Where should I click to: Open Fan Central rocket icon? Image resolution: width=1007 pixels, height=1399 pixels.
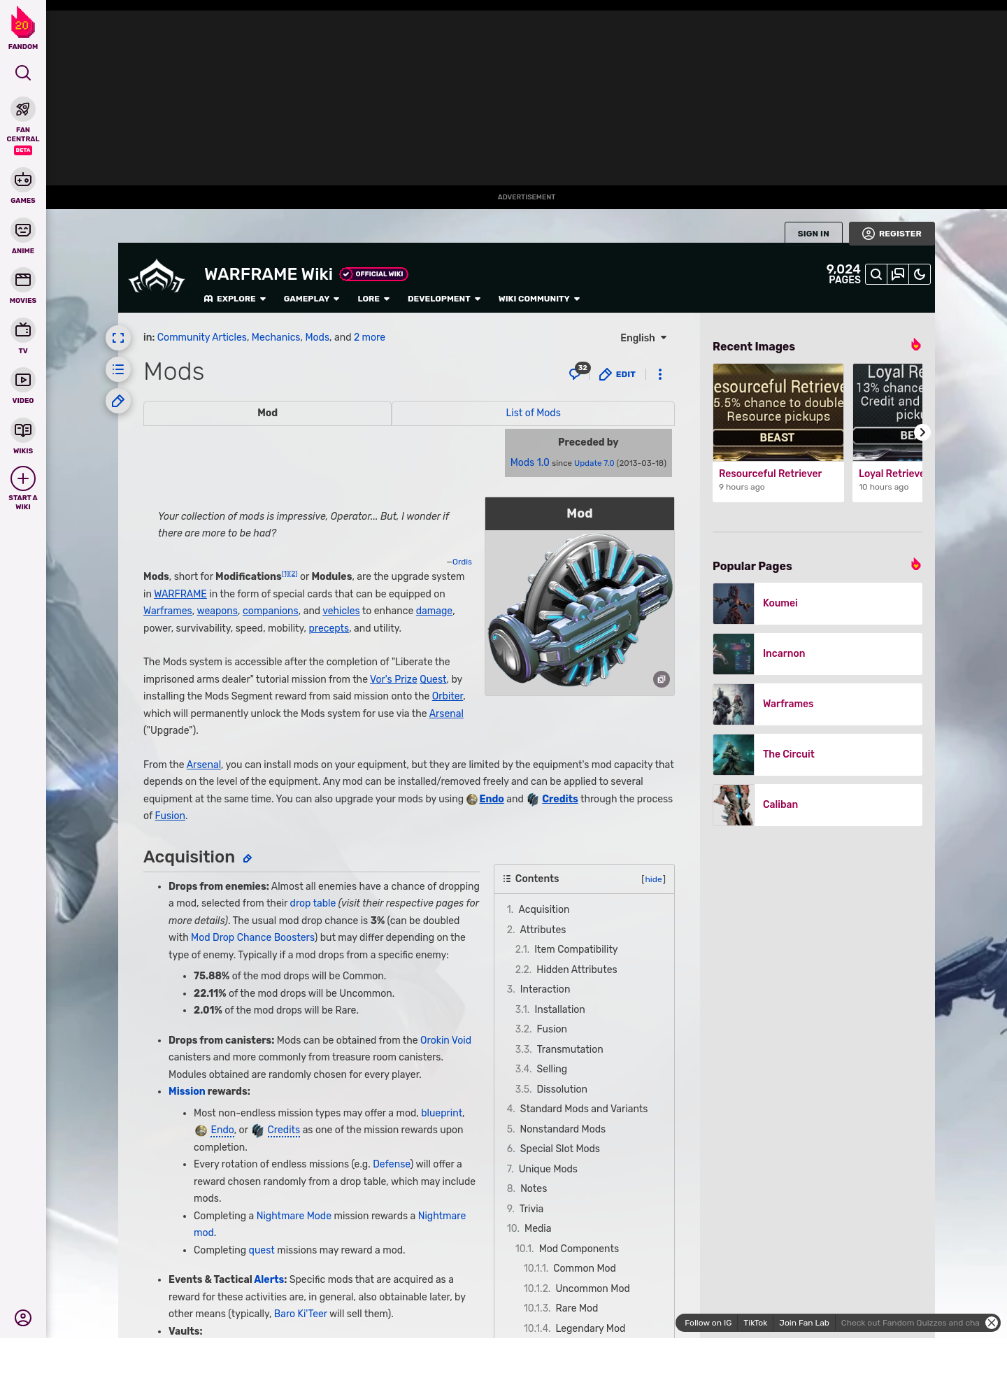coord(23,110)
